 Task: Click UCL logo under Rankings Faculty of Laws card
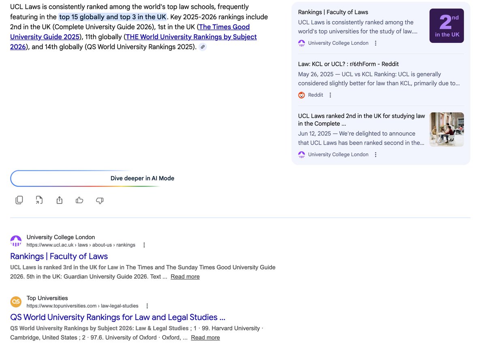point(301,43)
